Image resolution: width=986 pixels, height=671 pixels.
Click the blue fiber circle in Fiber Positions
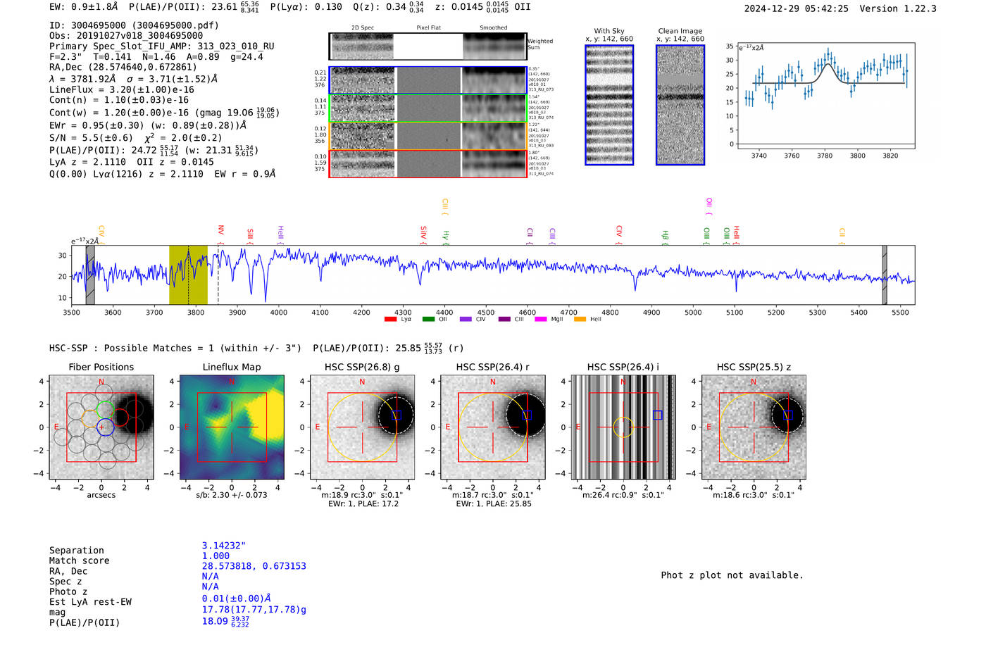[105, 427]
